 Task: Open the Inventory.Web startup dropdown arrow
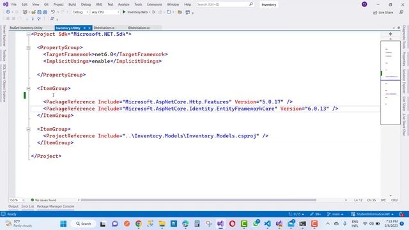click(150, 12)
